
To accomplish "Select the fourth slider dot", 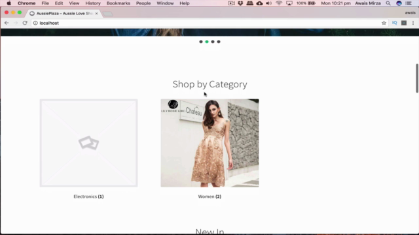I will click(219, 42).
